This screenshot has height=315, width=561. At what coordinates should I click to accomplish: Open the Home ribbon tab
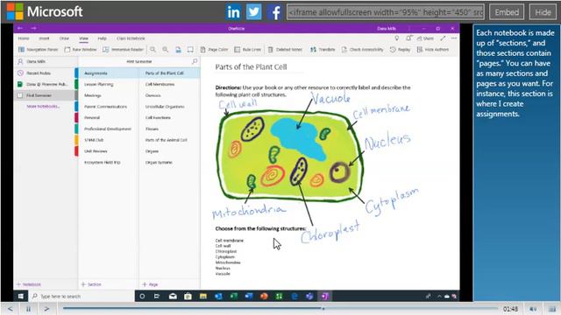click(x=24, y=38)
